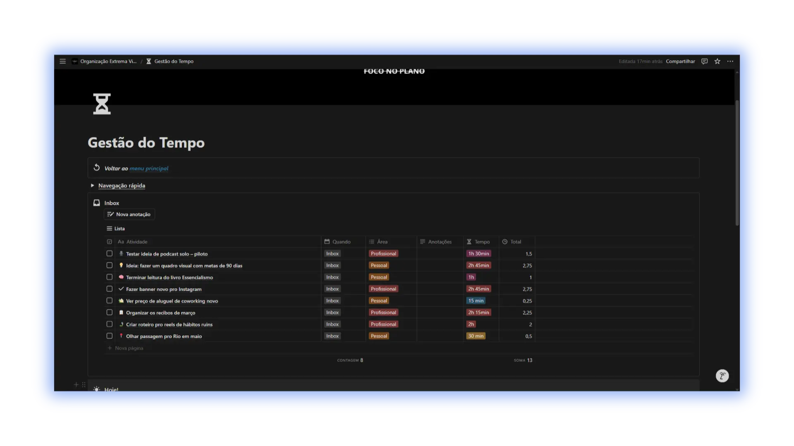
Task: Click the hourglass page icon
Action: click(x=102, y=104)
